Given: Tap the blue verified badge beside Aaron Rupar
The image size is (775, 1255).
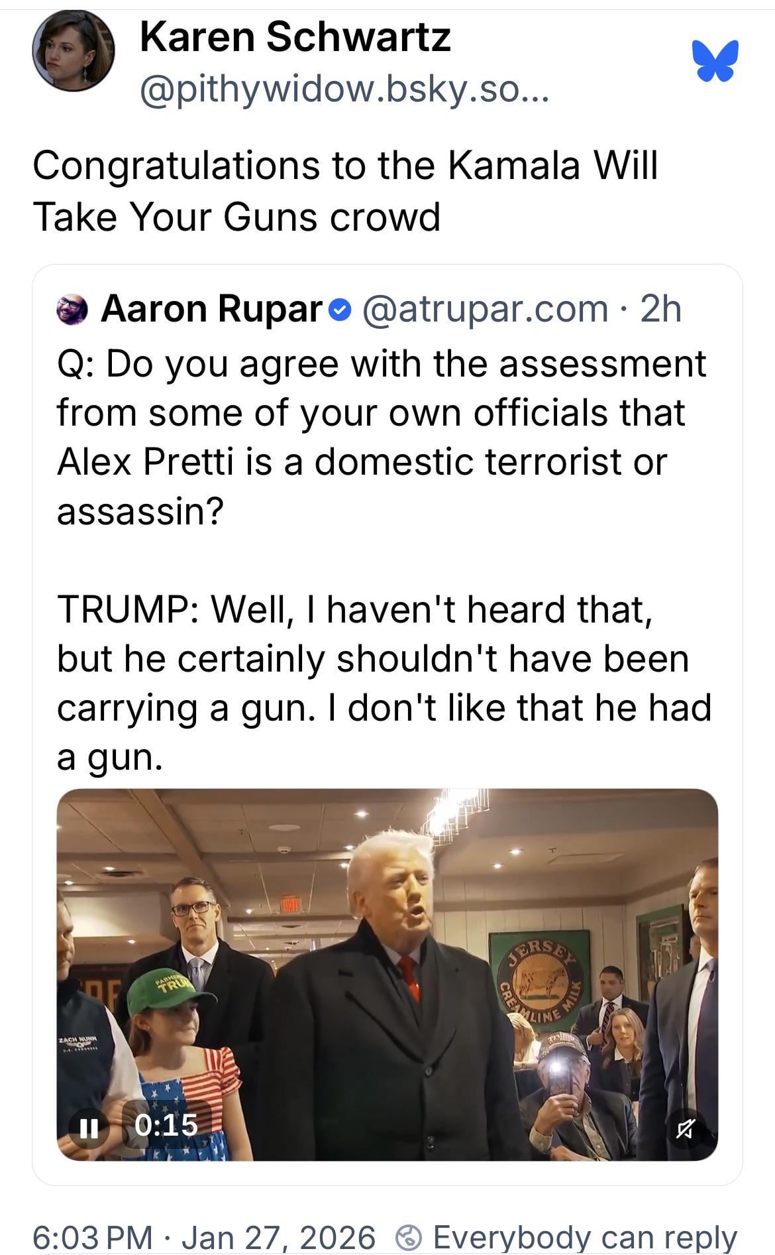Looking at the screenshot, I should point(339,310).
